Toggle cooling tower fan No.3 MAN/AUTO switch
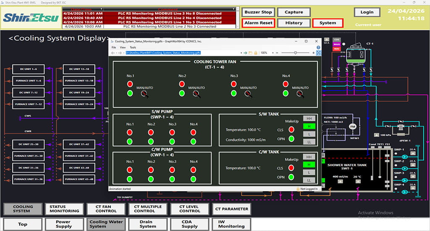 249,94
